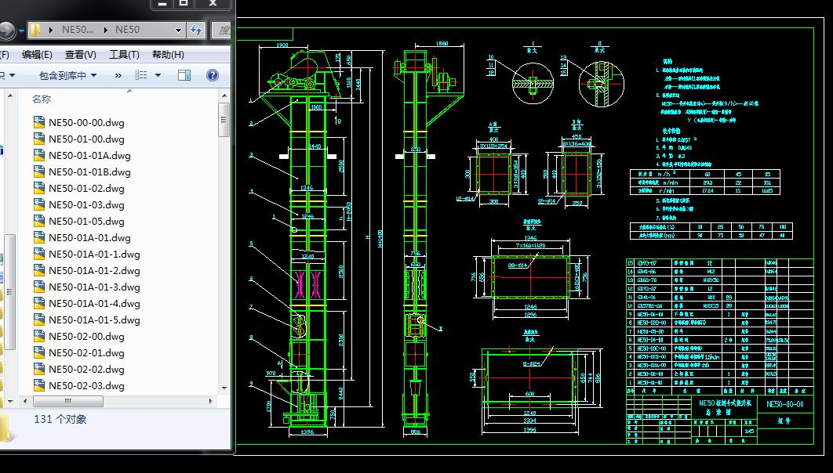Click the change view icon

pos(141,75)
